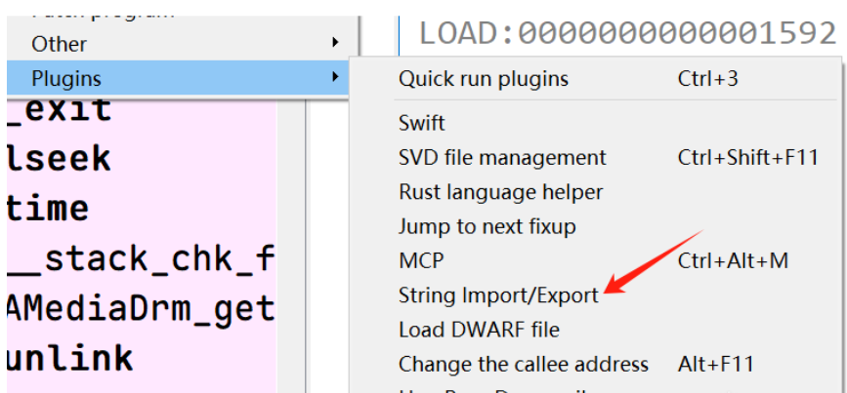Click the LOAD:0000000000001592 address line

tap(628, 34)
